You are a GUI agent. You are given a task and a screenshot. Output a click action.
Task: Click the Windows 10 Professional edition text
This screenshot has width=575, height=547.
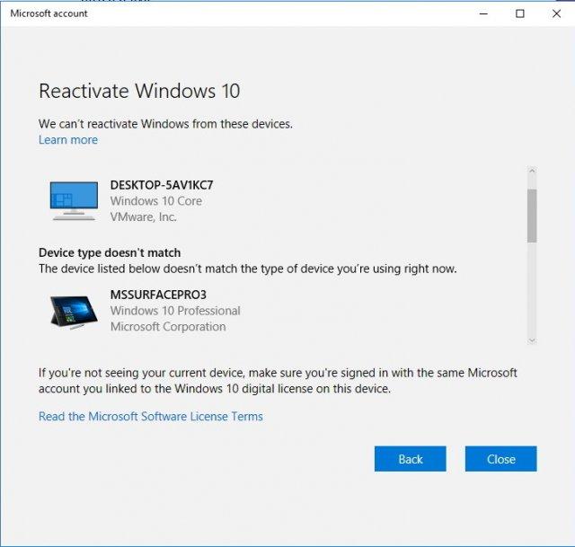point(175,311)
